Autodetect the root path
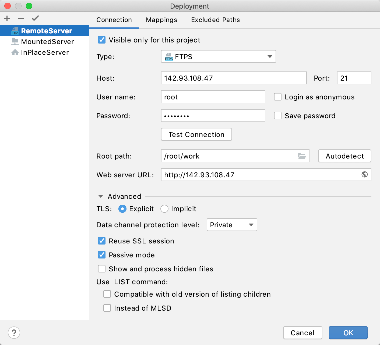Image resolution: width=380 pixels, height=345 pixels. tap(344, 156)
